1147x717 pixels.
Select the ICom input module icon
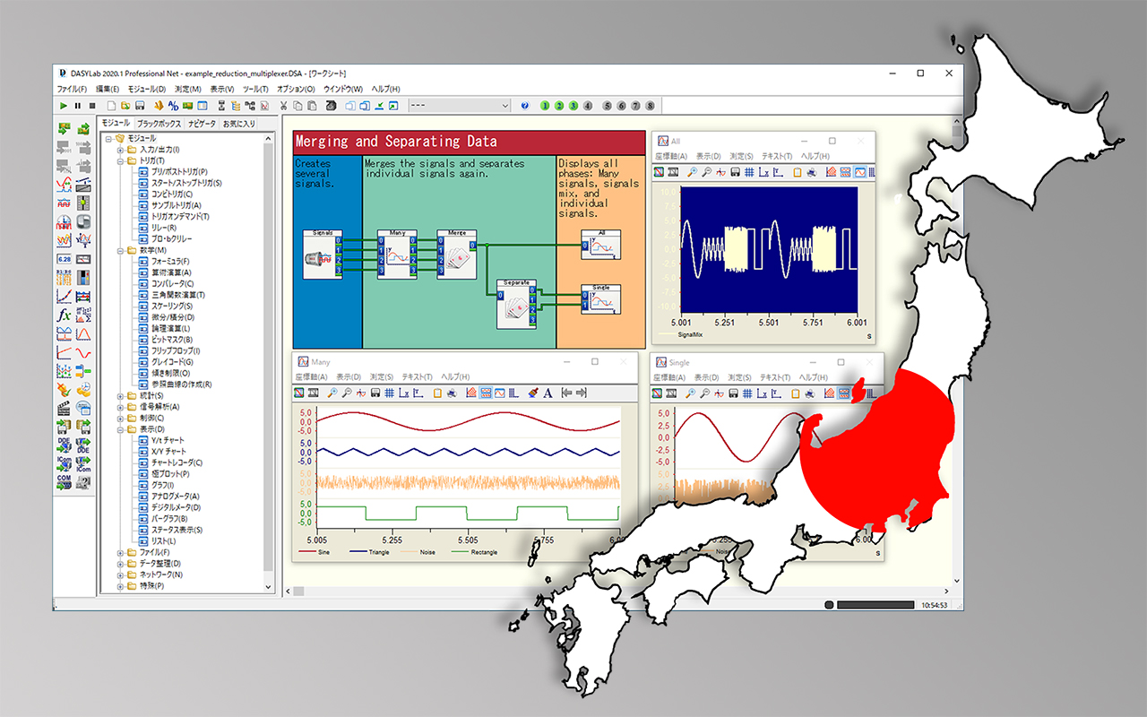coord(64,463)
